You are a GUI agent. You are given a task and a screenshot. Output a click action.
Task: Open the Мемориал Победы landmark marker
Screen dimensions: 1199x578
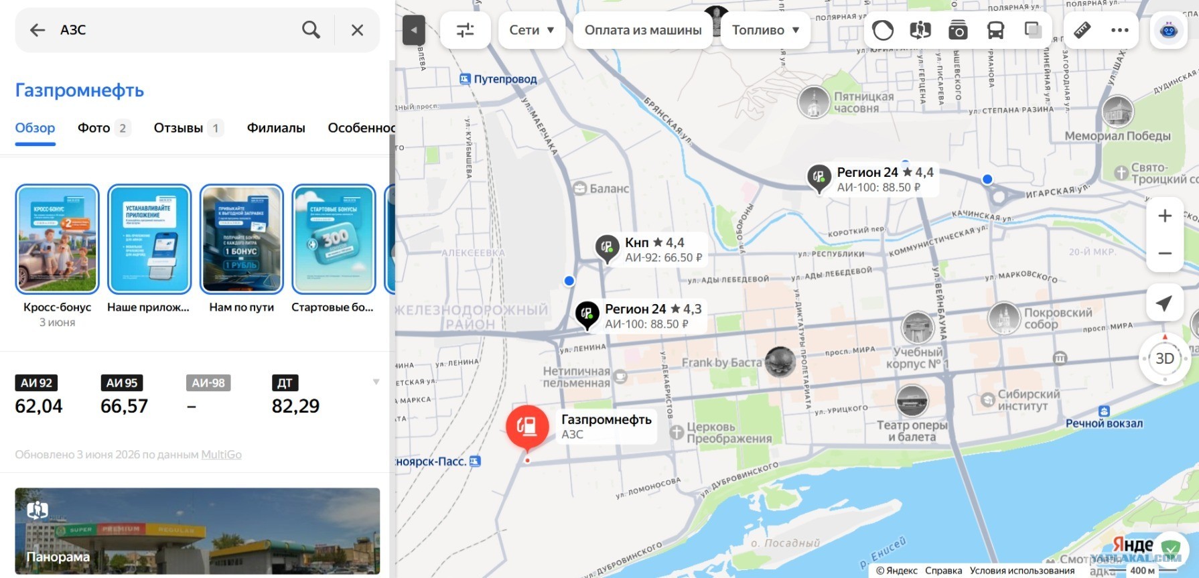click(1118, 111)
